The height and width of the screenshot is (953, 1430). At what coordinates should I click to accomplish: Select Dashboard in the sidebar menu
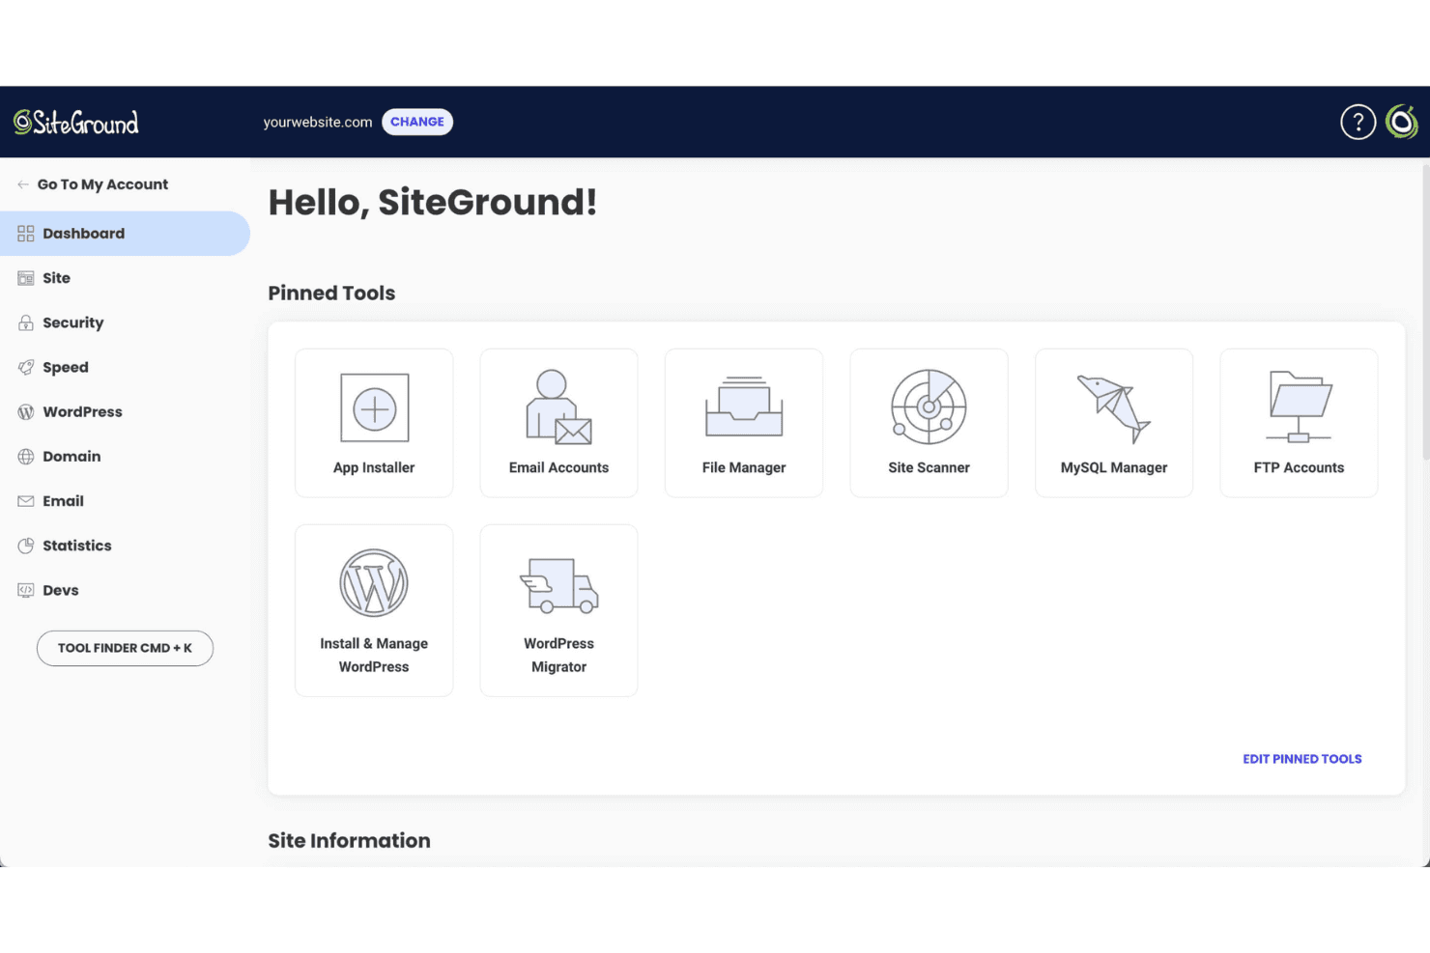point(125,234)
